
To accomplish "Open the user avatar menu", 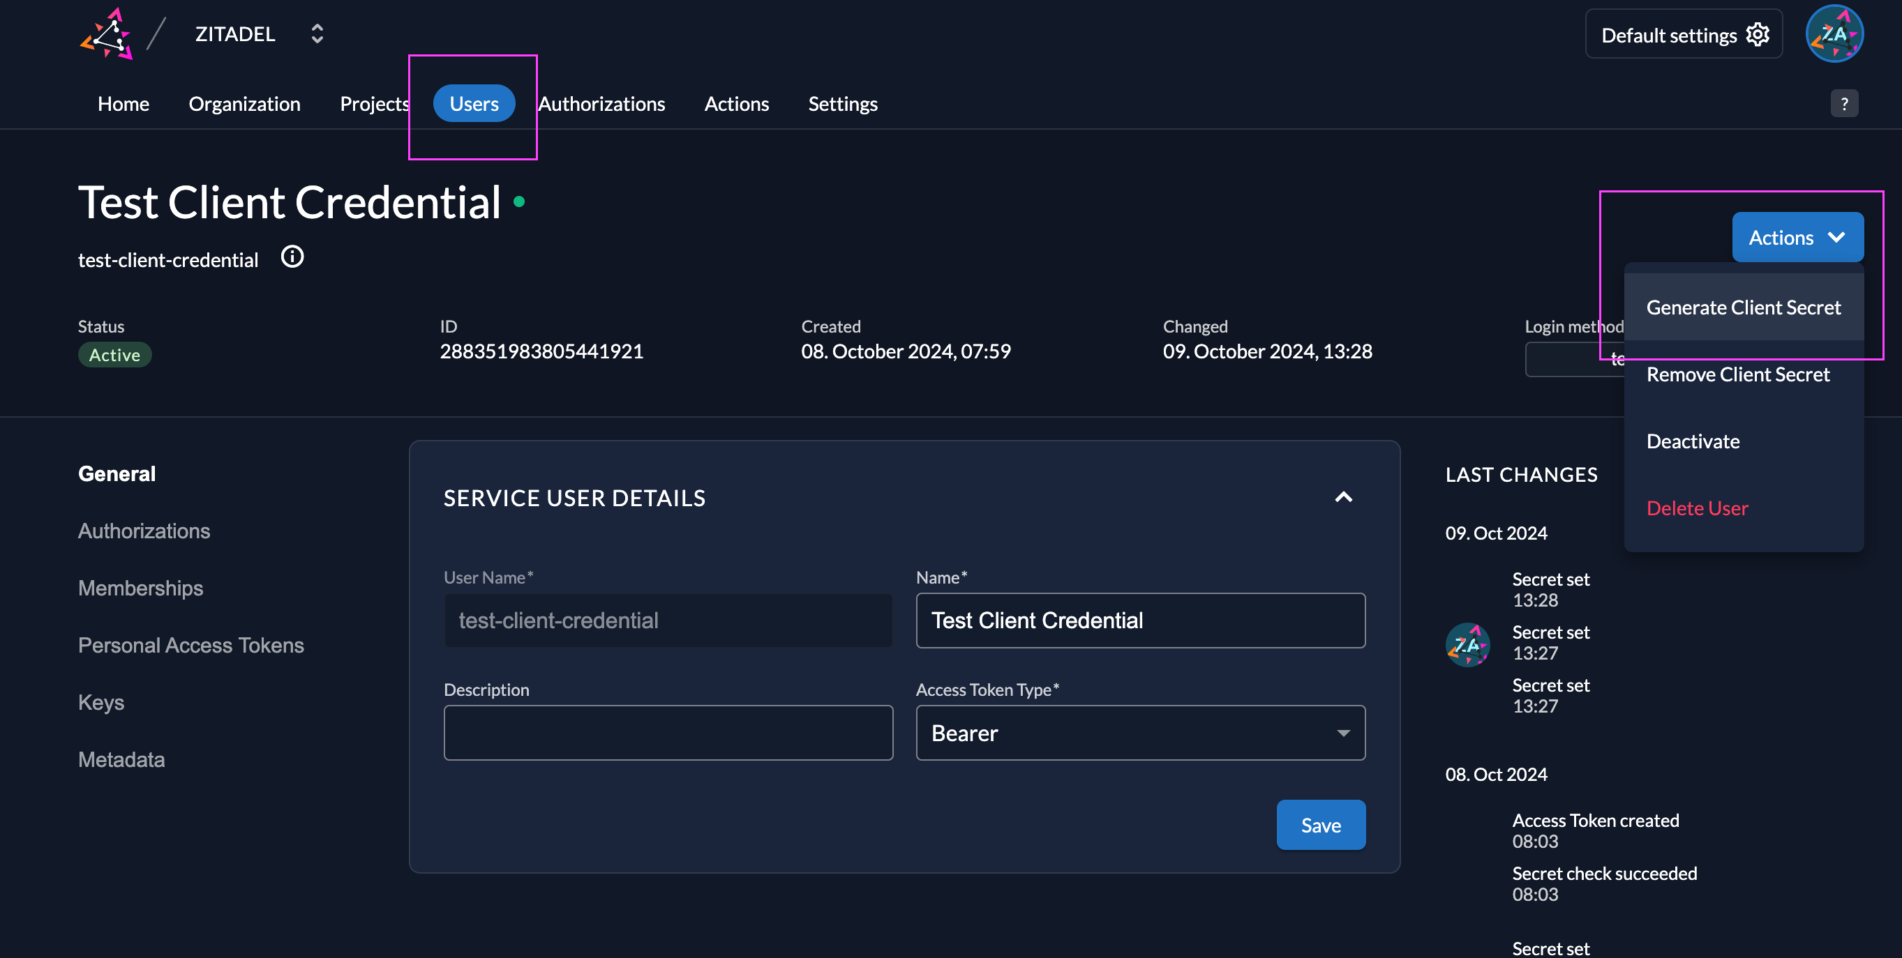I will point(1834,34).
